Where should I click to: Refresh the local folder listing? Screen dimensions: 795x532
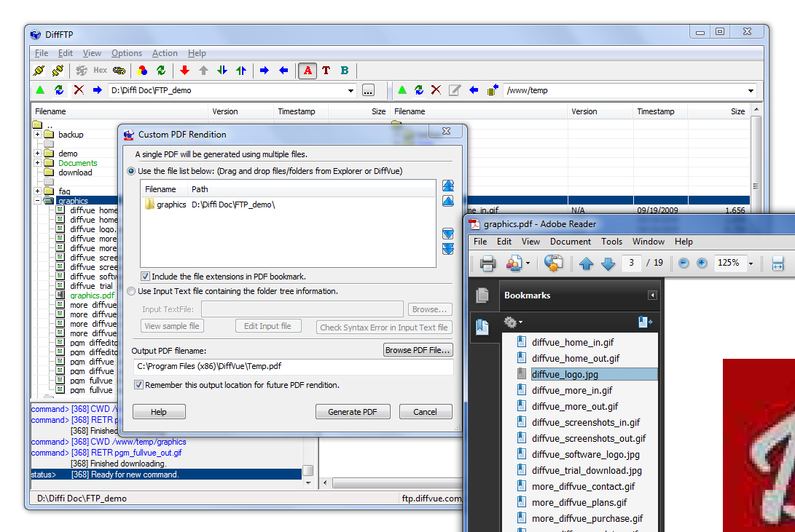coord(59,90)
